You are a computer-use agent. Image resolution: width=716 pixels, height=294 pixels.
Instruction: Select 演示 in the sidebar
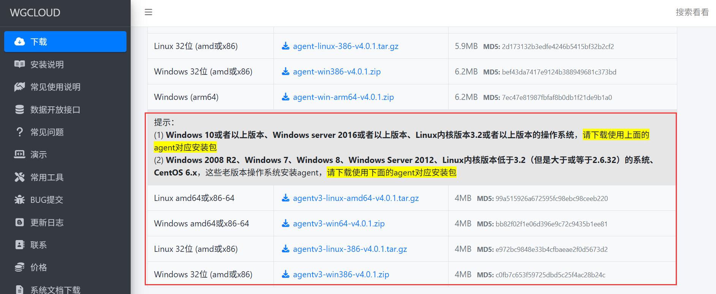65,155
